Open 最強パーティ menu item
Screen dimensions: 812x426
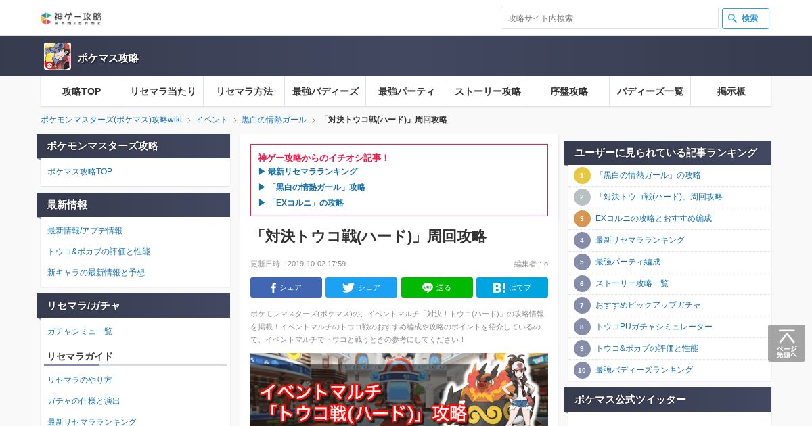tap(406, 91)
